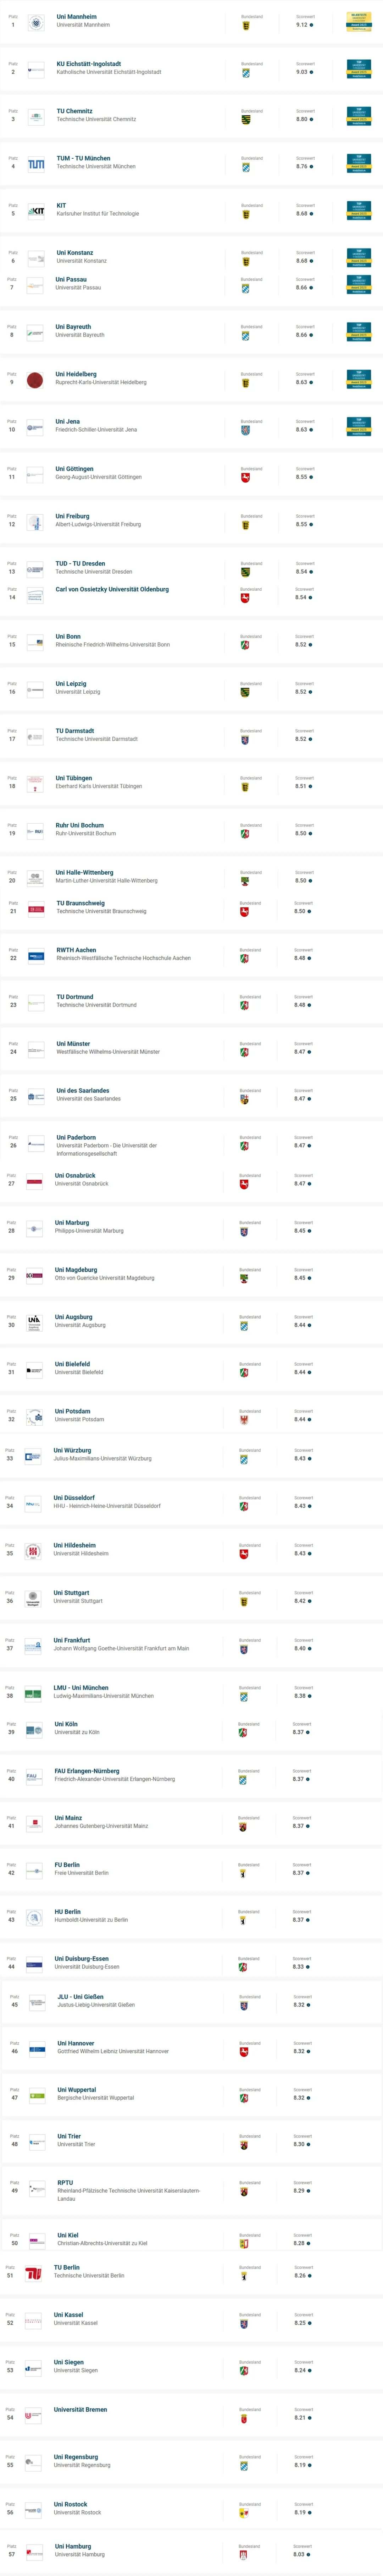Click the Bundesland crest for Uni Göttingen
Screen dimensions: 383x2576
(x=246, y=478)
